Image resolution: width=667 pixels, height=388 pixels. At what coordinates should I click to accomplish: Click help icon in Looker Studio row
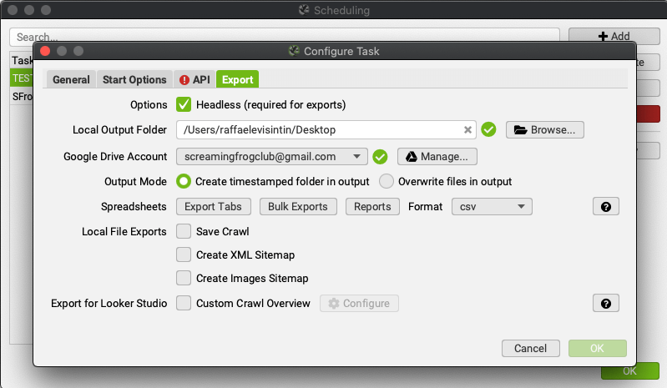point(606,304)
